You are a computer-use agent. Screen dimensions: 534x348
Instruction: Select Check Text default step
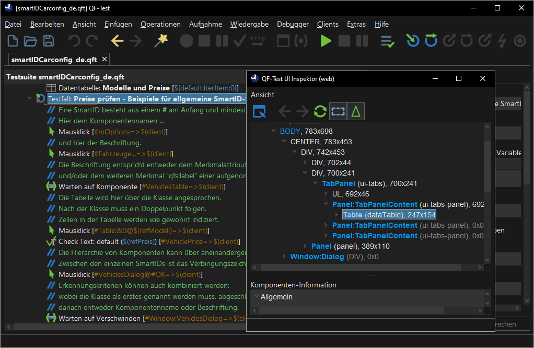point(143,241)
